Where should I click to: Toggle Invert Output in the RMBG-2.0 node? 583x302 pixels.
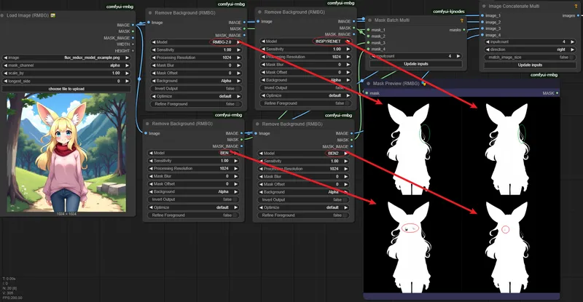pos(192,88)
